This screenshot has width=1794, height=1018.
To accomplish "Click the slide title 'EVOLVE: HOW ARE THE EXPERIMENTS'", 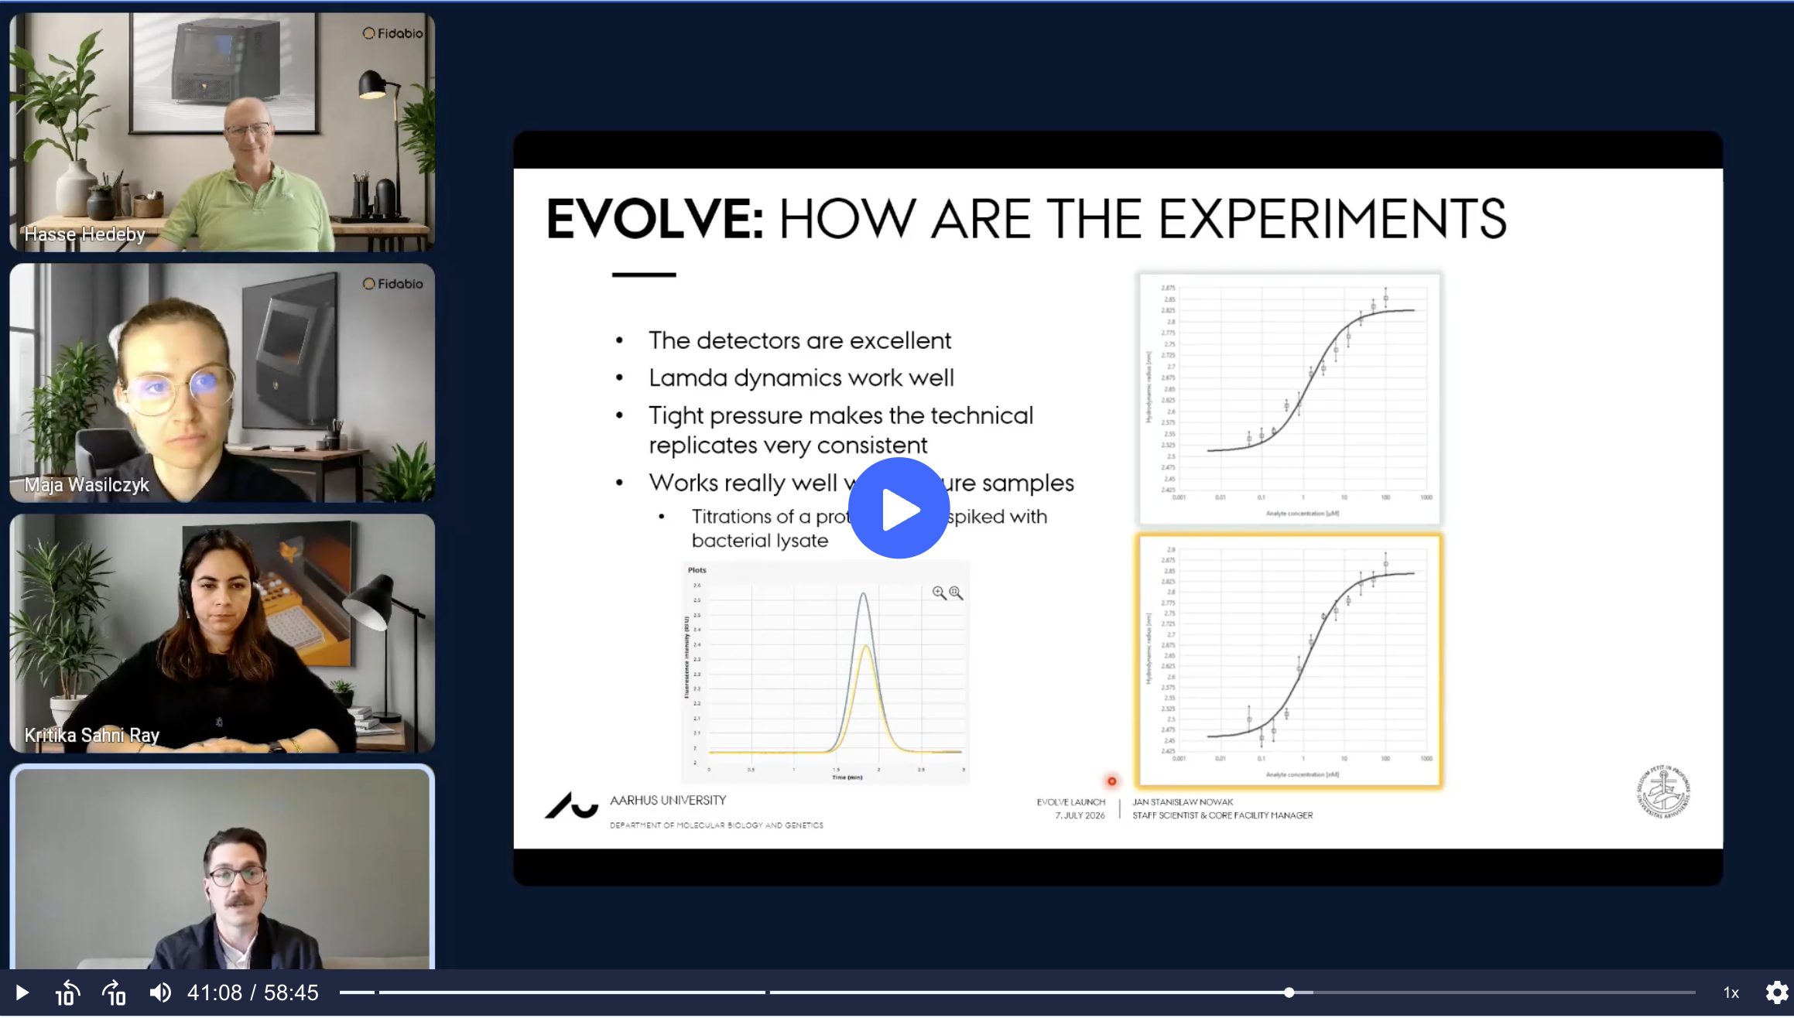I will click(1027, 219).
